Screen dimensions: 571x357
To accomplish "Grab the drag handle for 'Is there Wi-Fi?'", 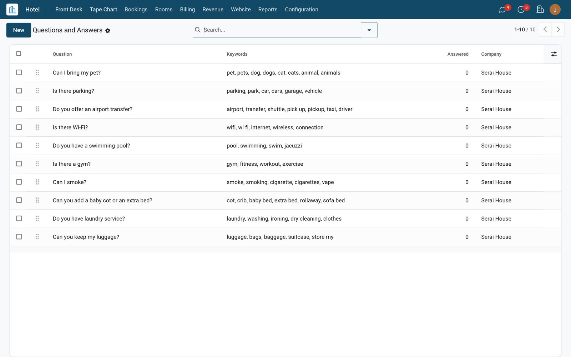I will [x=37, y=127].
